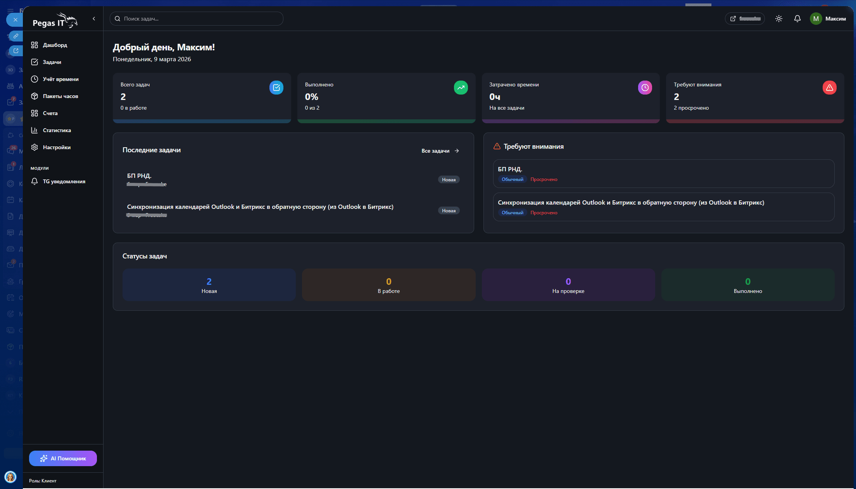Collapse the sidebar using the chevron arrow
Image resolution: width=856 pixels, height=489 pixels.
(93, 18)
